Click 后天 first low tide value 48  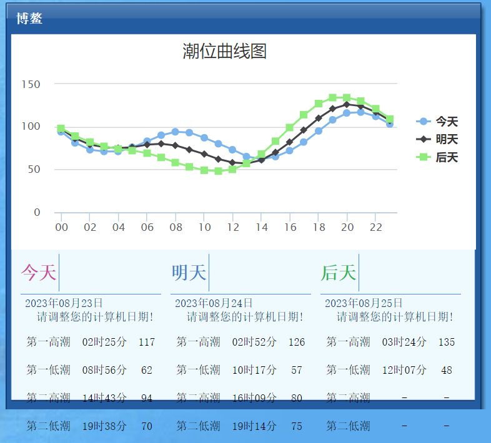pos(447,370)
